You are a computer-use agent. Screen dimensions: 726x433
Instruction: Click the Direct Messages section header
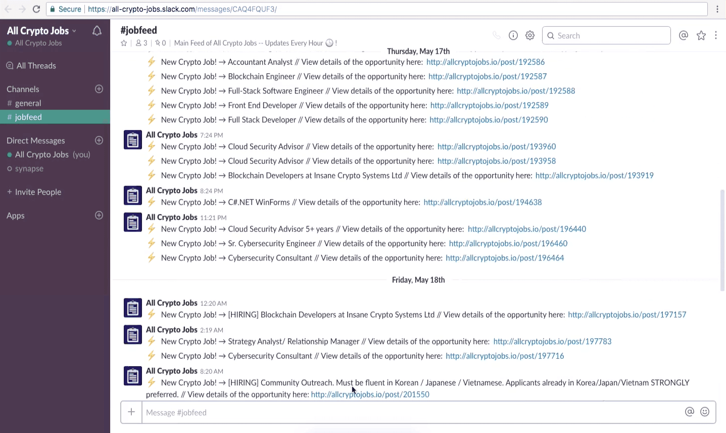[36, 141]
